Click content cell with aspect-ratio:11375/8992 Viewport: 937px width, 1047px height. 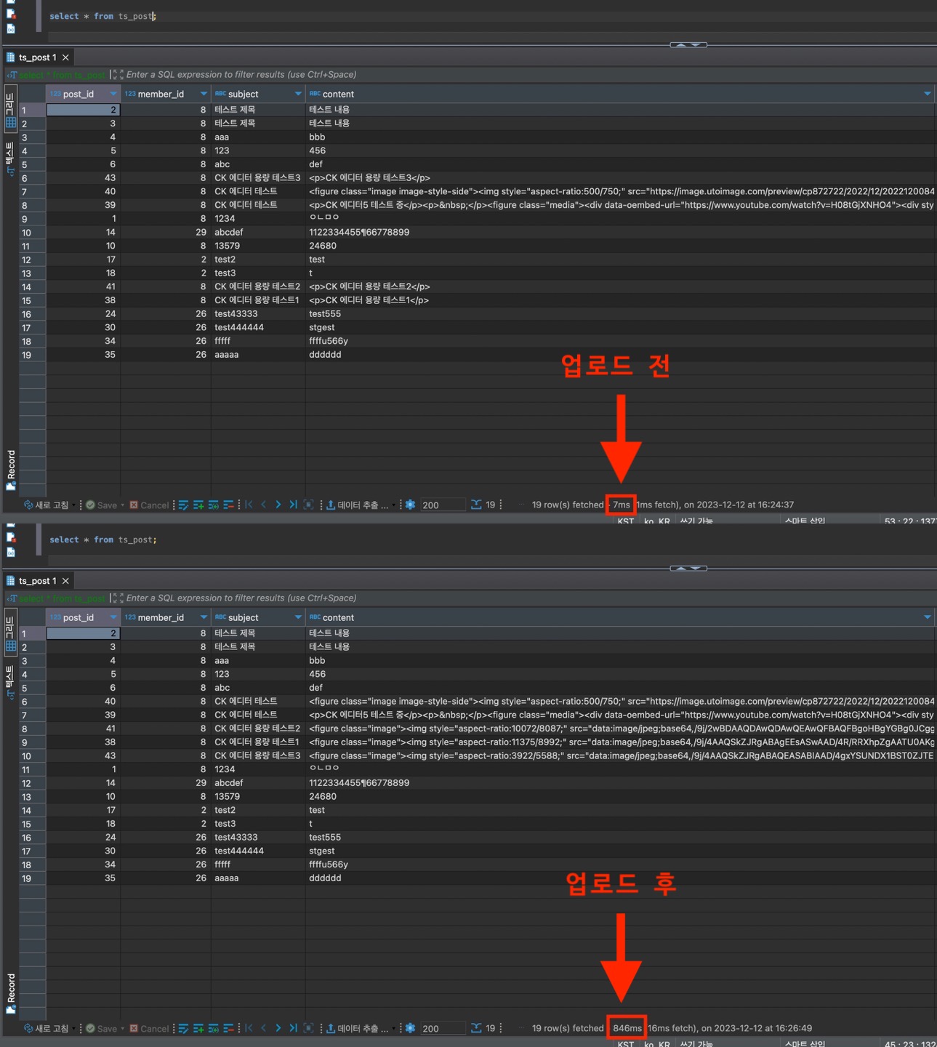(x=619, y=742)
